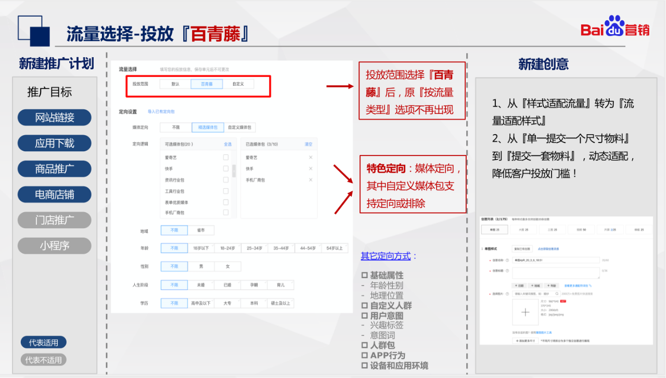Image resolution: width=666 pixels, height=378 pixels.
Task: Check the 快手 available package checkbox
Action: 226,168
